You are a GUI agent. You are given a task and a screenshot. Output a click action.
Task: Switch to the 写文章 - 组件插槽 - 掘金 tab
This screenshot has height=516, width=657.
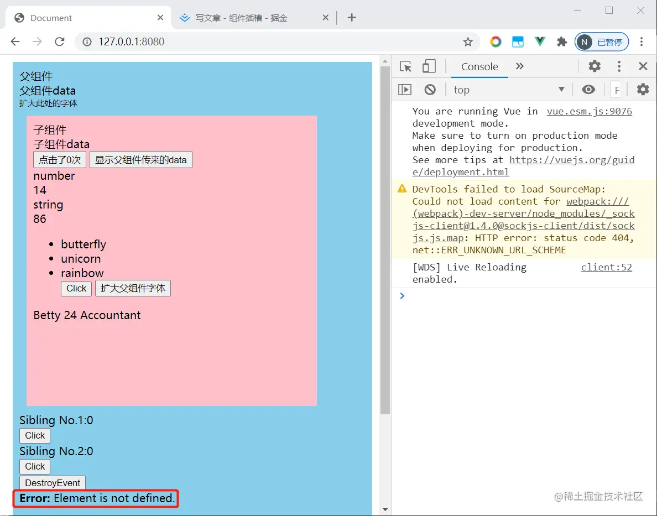[x=254, y=18]
